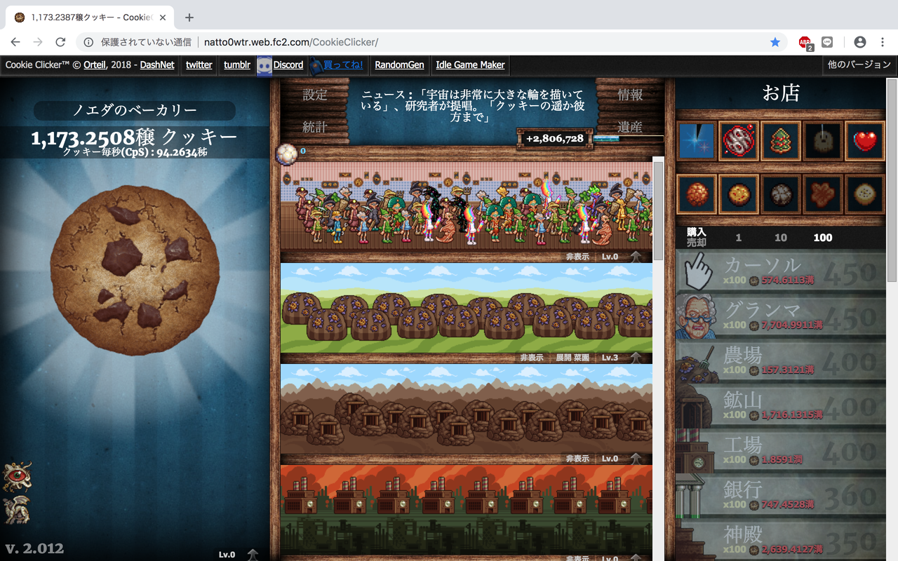Open the Idle Game Maker link
This screenshot has width=898, height=561.
coord(470,65)
